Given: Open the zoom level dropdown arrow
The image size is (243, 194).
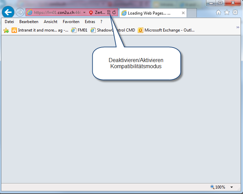Looking at the screenshot, I should pyautogui.click(x=231, y=187).
